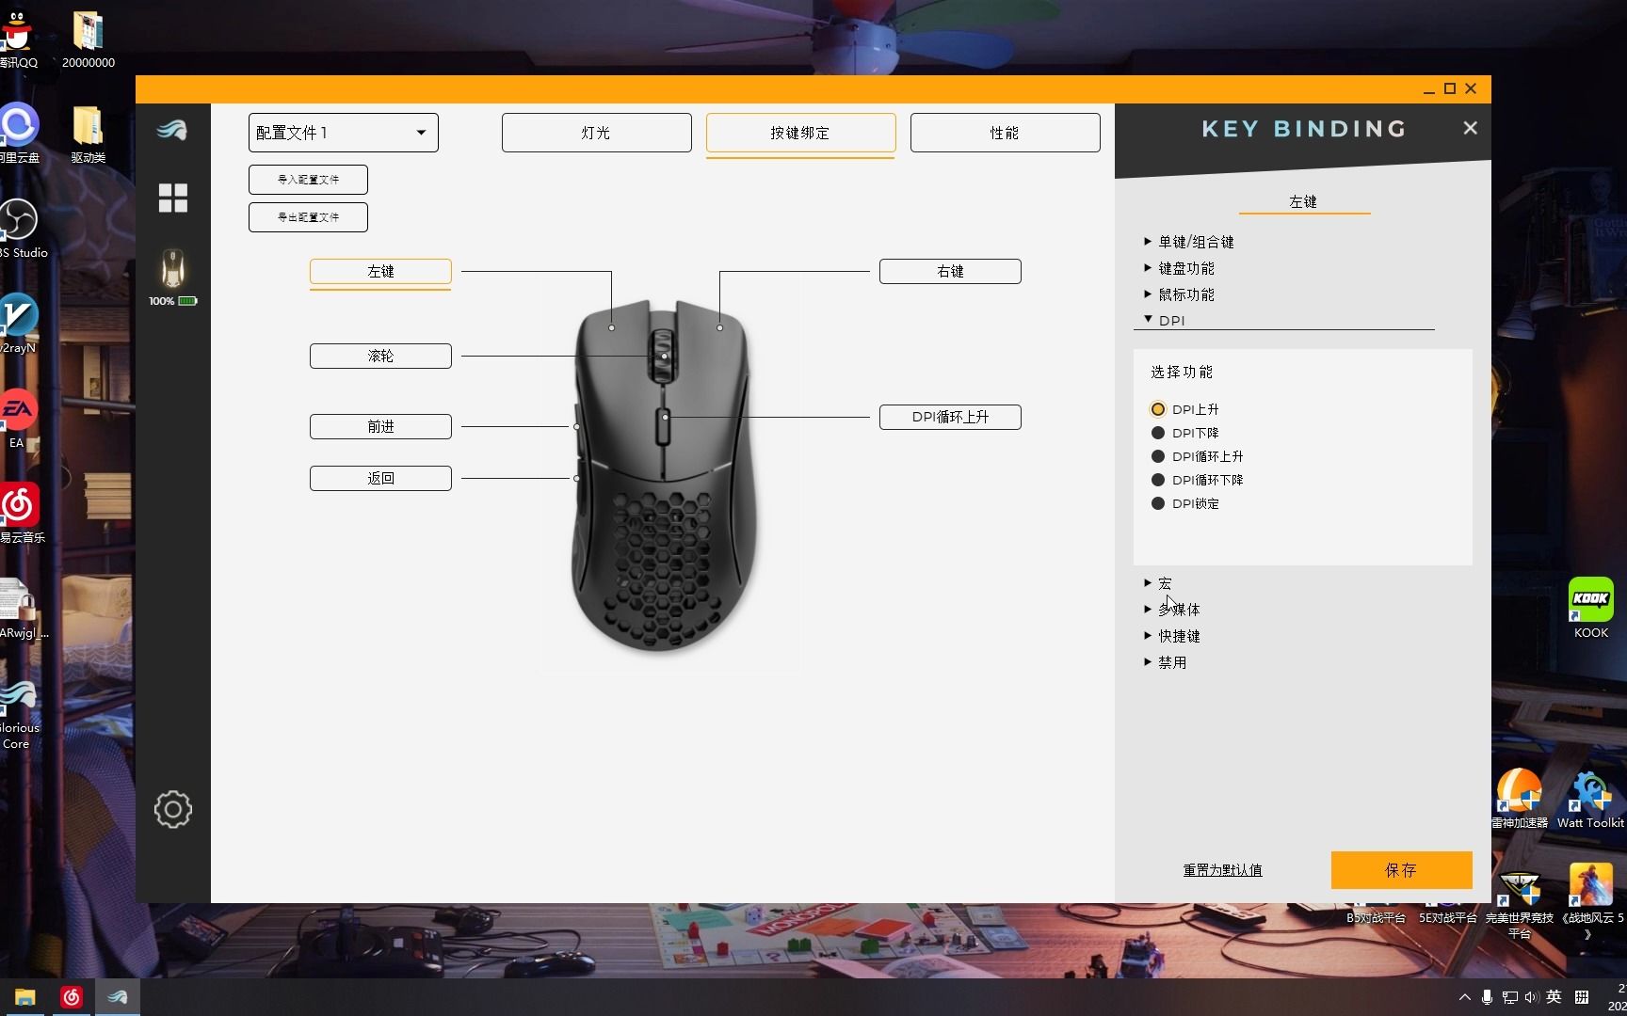Select the mouse device showing 100% battery
The image size is (1627, 1016).
click(x=172, y=268)
